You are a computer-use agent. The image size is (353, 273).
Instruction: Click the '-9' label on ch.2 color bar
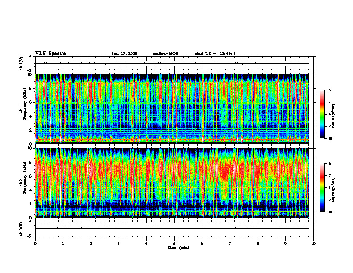point(329,200)
